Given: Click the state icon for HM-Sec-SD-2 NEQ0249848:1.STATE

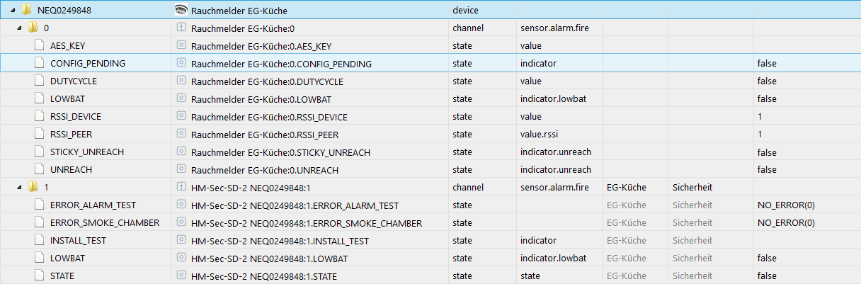Looking at the screenshot, I should (181, 276).
